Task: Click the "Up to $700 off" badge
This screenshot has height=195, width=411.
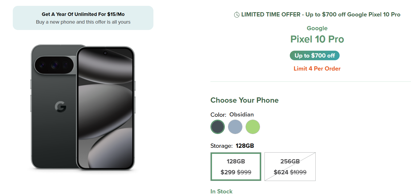Action: click(x=315, y=56)
